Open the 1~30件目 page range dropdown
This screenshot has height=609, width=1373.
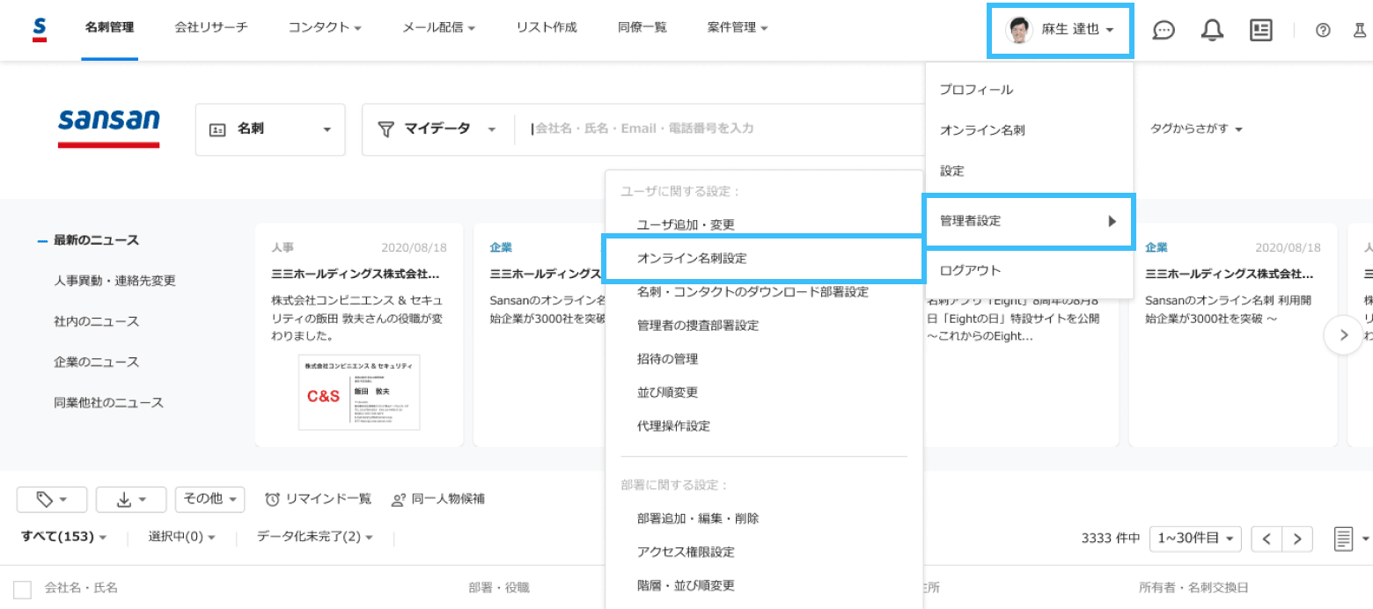click(1195, 539)
